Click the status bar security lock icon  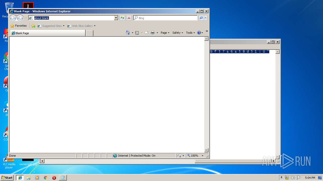coord(179,156)
